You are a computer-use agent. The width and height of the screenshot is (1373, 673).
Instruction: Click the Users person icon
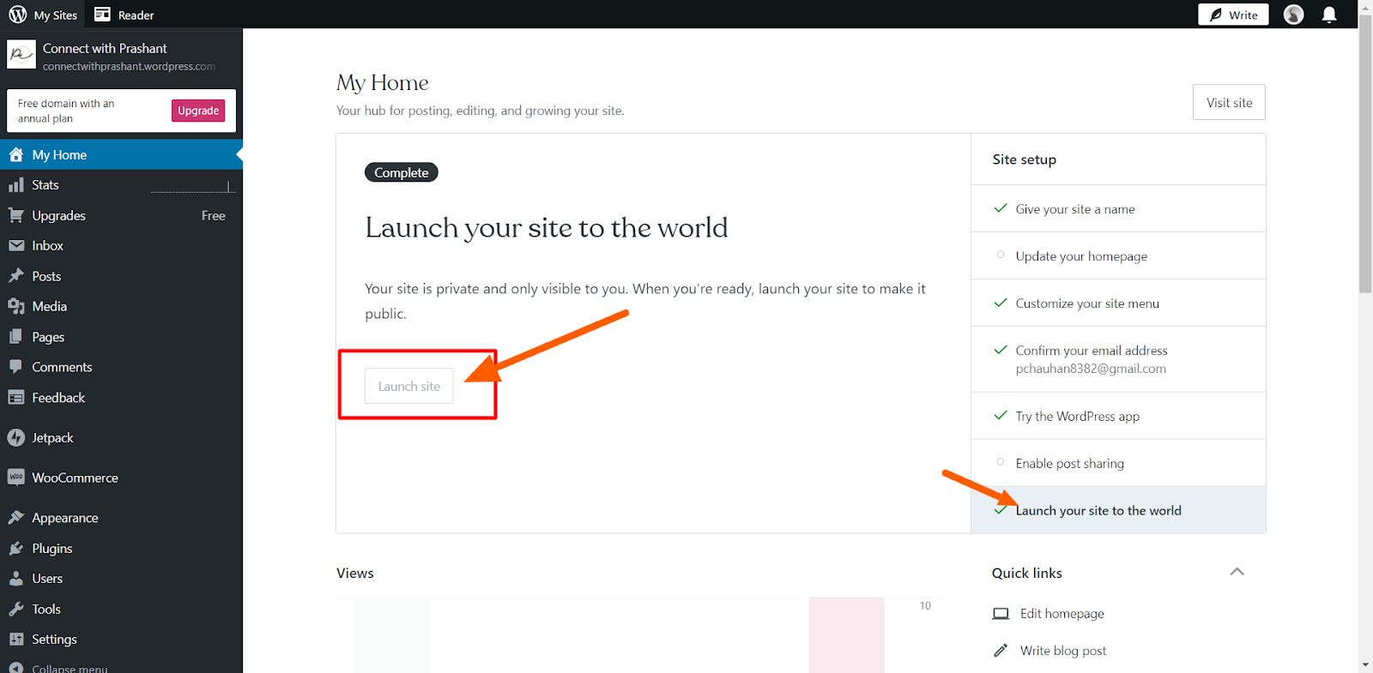(x=15, y=579)
